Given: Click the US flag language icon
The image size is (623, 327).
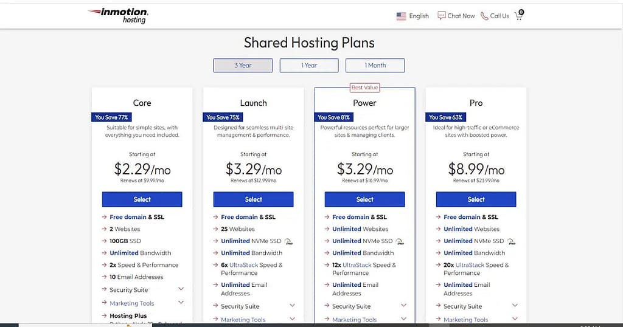Looking at the screenshot, I should pos(402,16).
